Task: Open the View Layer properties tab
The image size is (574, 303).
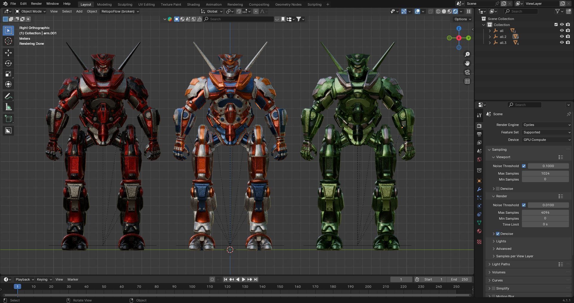Action: pos(479,143)
